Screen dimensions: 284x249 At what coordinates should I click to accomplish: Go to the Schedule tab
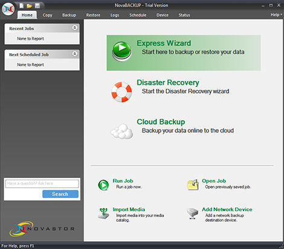[138, 15]
